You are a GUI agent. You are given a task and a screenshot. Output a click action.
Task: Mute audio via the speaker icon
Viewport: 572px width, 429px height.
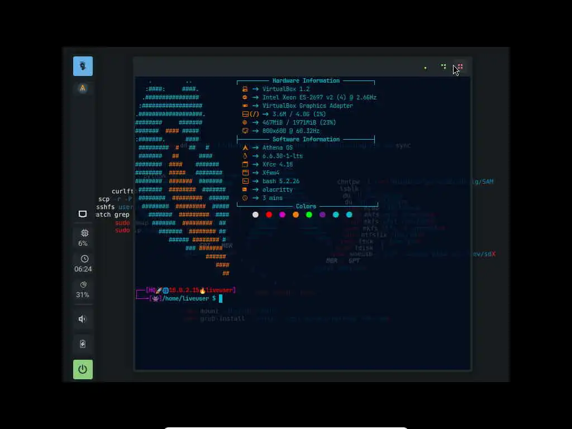pyautogui.click(x=82, y=319)
